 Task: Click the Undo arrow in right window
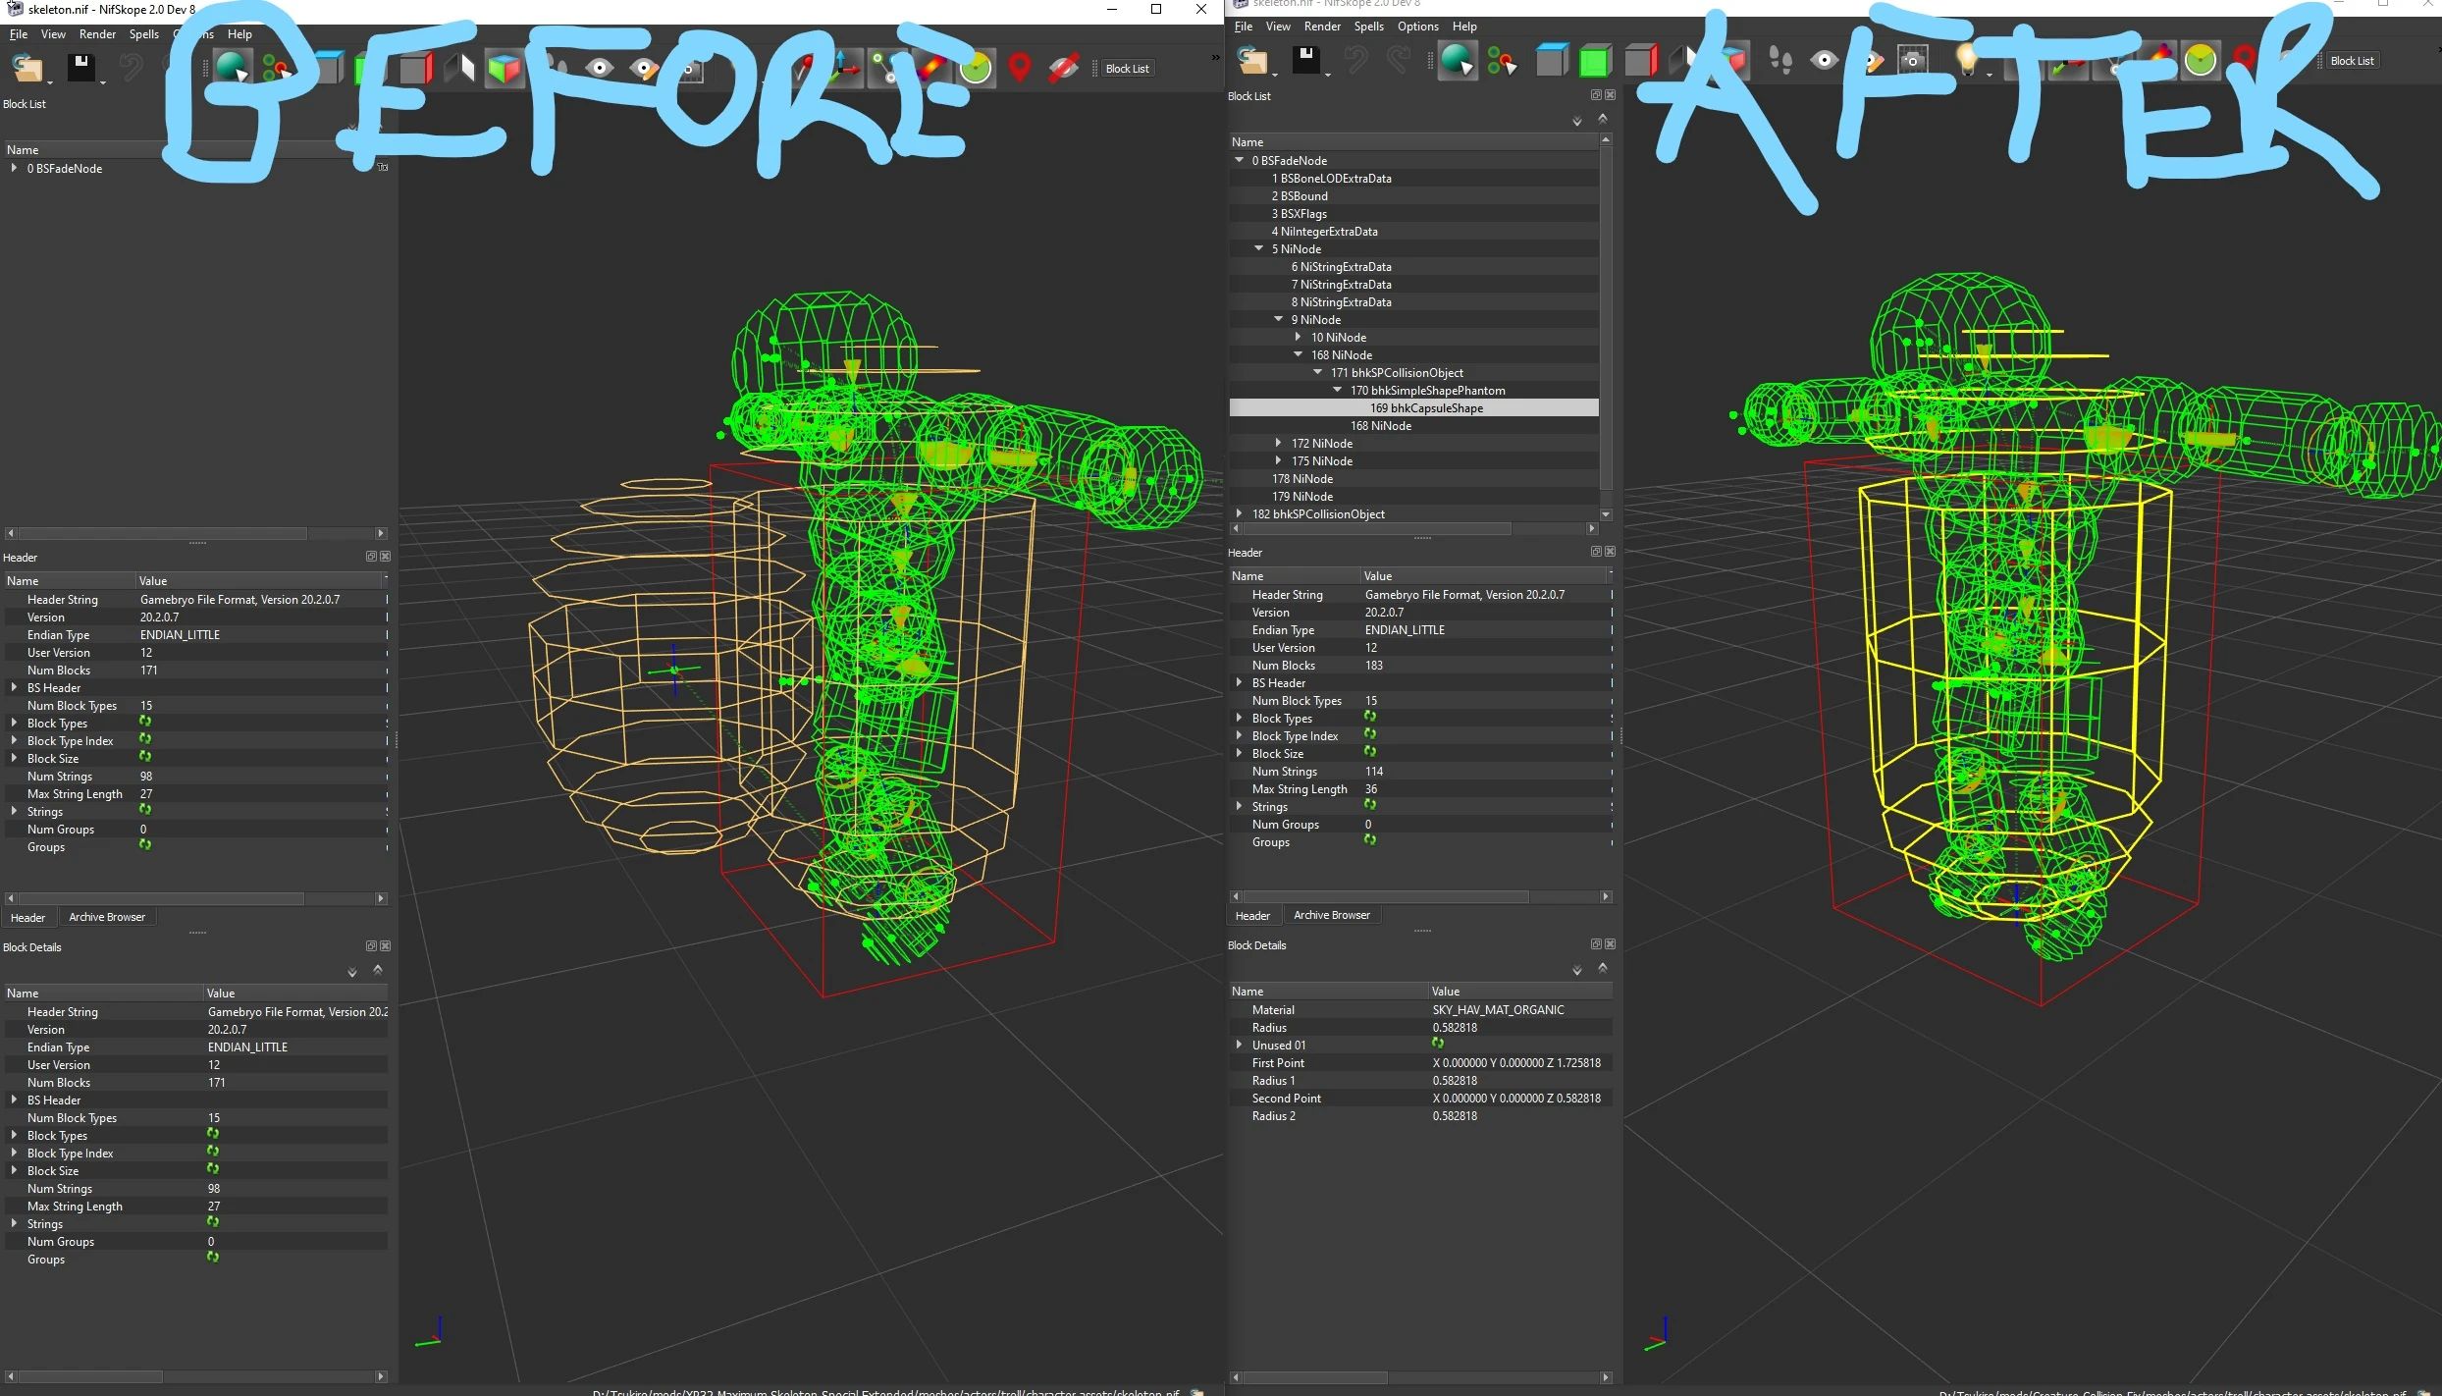1356,60
